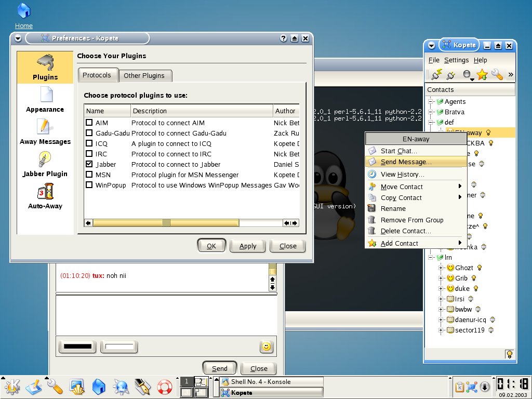
Task: Click the lightbulb status icon at Kopete window bottom
Action: tap(509, 354)
